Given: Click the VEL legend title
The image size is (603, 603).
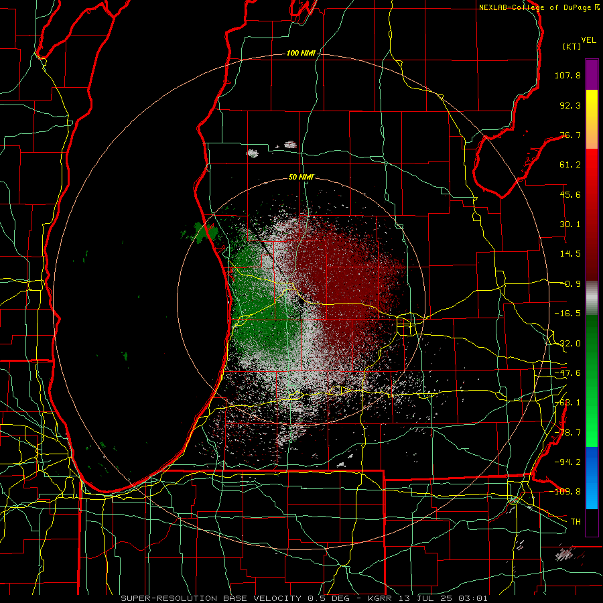Looking at the screenshot, I should point(588,40).
